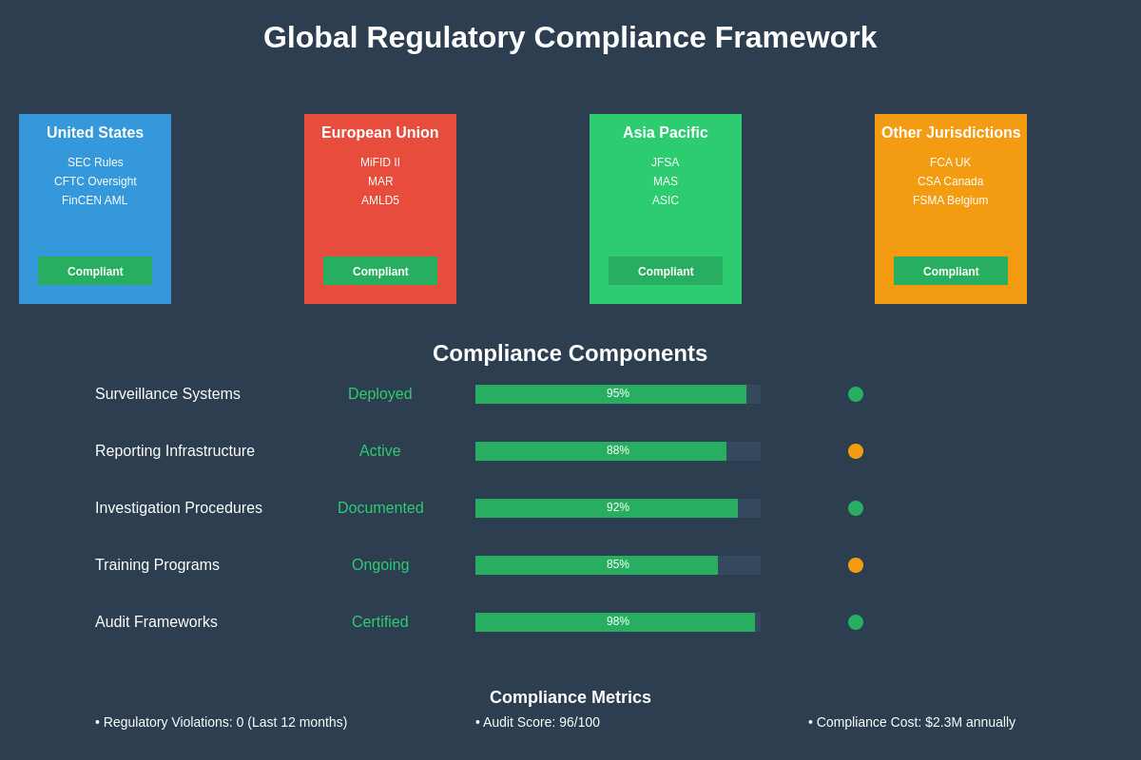Click the Compliant button in European Union card

coord(380,271)
